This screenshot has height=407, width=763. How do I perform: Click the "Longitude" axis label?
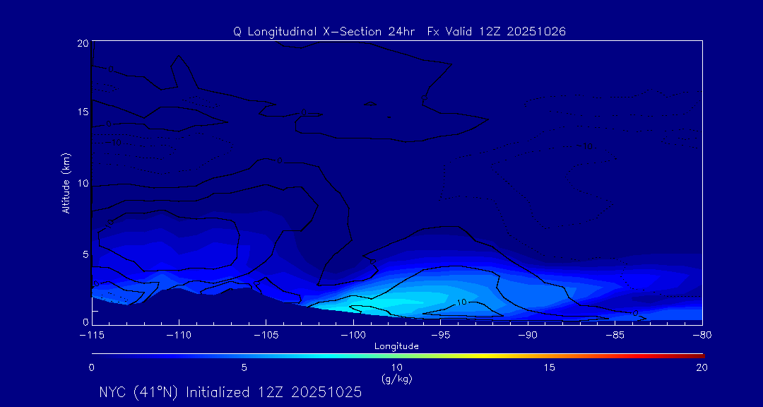click(396, 346)
